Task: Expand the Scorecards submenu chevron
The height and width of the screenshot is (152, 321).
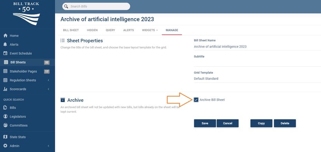Action: 48,89
